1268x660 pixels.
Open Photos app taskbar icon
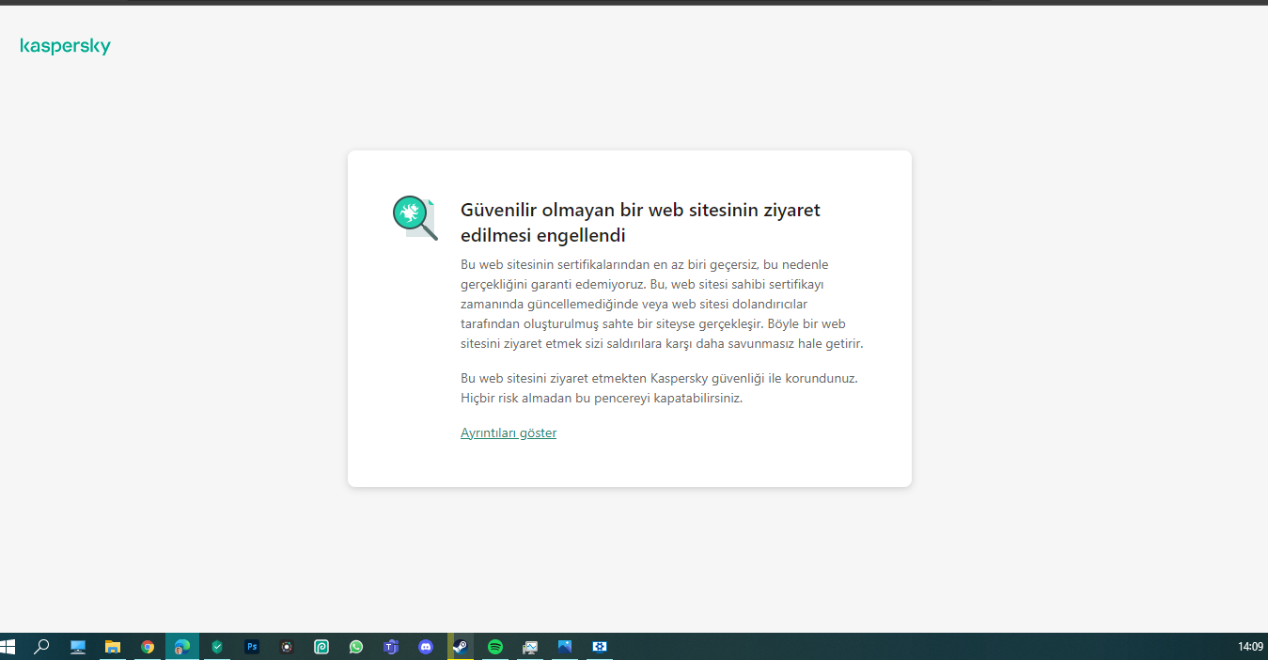click(565, 647)
